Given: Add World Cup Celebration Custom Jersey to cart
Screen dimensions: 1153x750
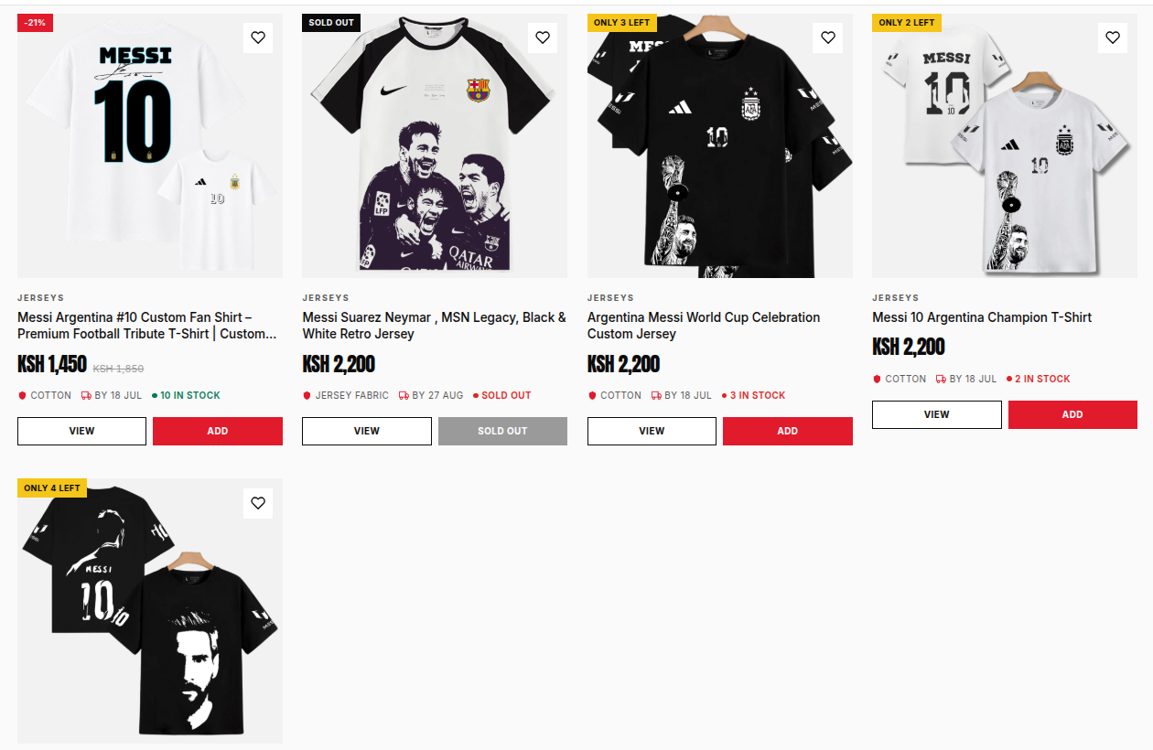Looking at the screenshot, I should pos(788,431).
